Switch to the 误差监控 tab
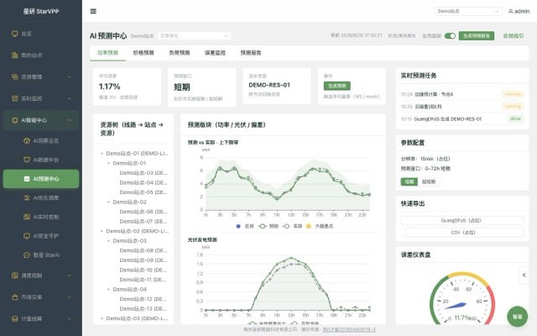 [215, 53]
